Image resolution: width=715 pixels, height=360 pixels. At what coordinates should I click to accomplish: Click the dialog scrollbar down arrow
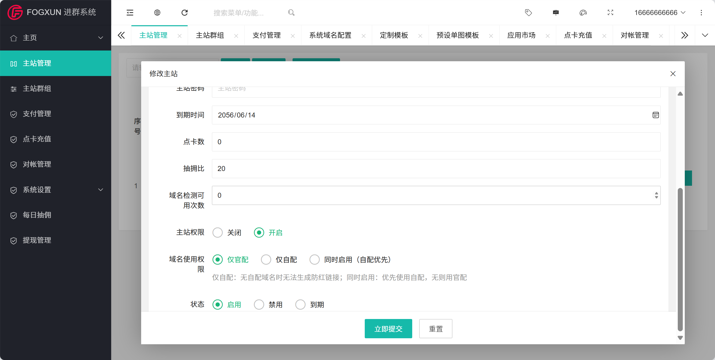coord(680,338)
